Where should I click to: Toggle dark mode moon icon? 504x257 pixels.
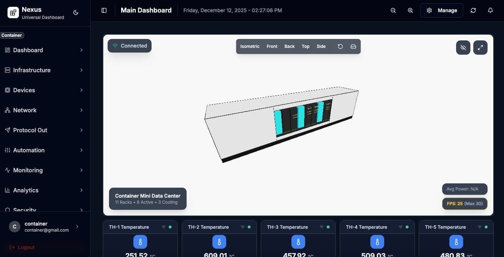pyautogui.click(x=76, y=13)
